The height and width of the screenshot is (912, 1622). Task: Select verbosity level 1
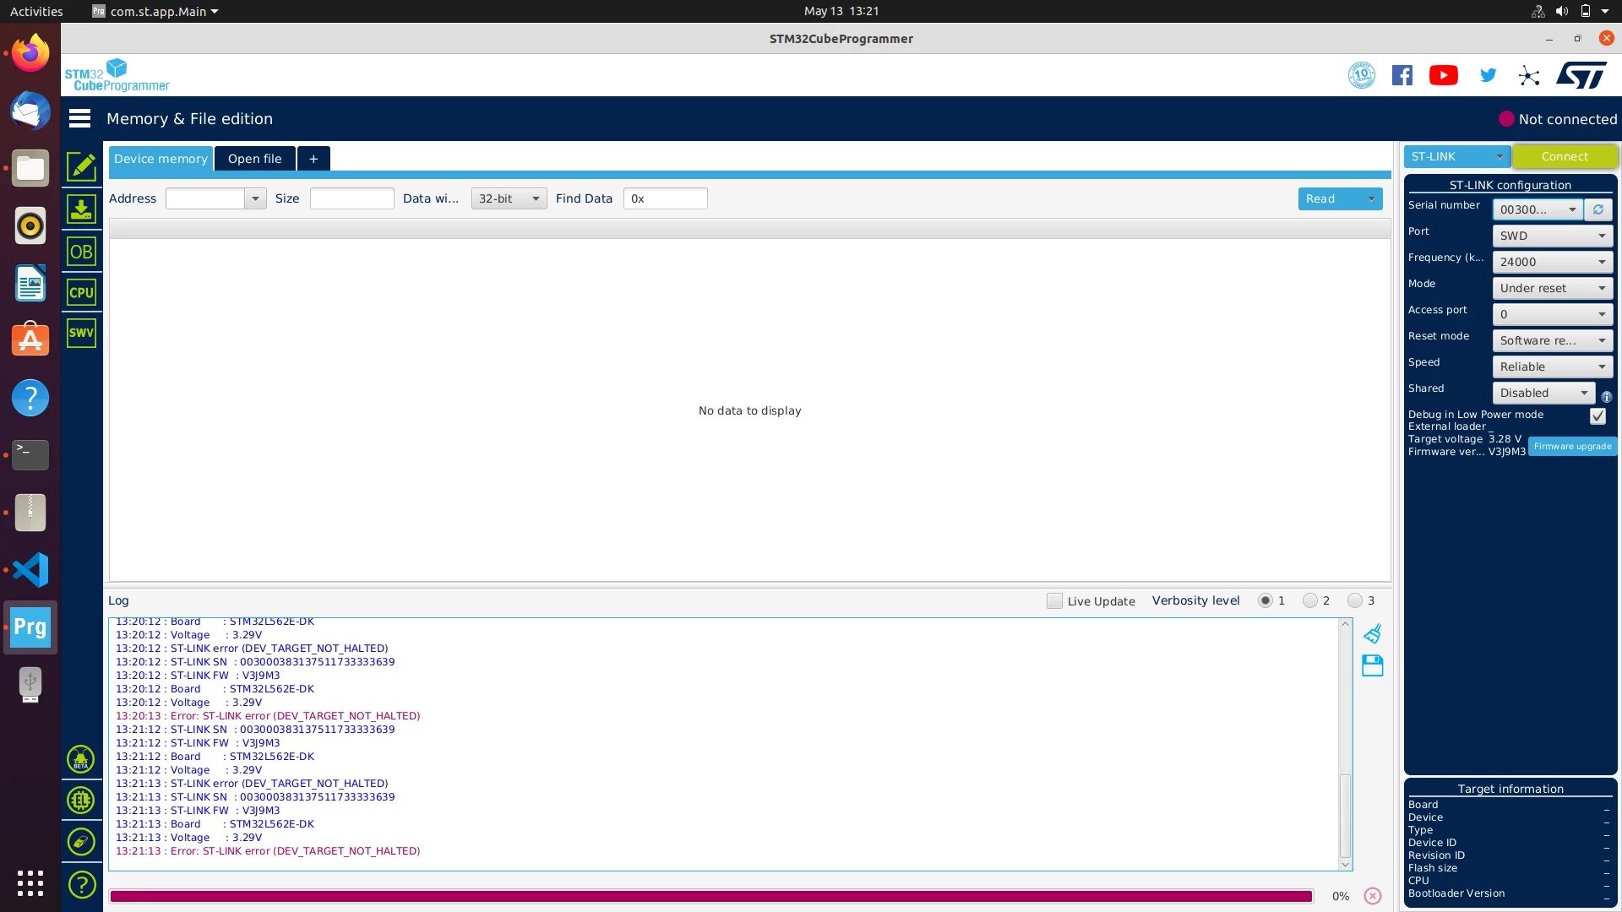1265,600
